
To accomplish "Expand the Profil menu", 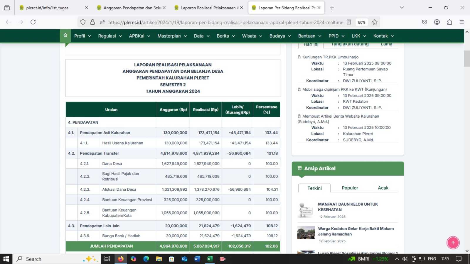I will pyautogui.click(x=82, y=36).
